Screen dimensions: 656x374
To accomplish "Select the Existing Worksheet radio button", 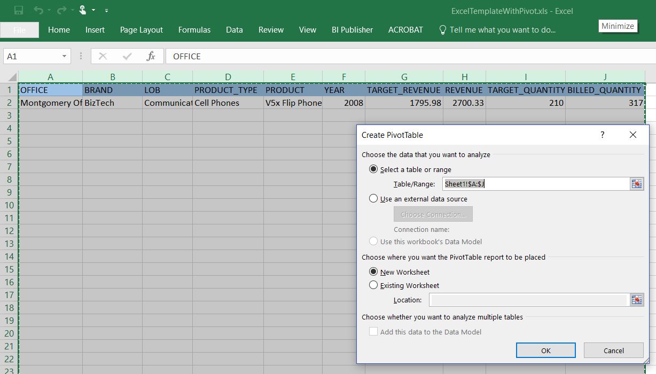I will tap(374, 285).
